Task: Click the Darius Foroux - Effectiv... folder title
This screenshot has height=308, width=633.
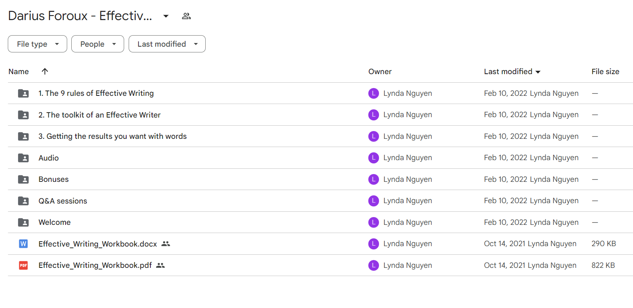Action: [80, 16]
